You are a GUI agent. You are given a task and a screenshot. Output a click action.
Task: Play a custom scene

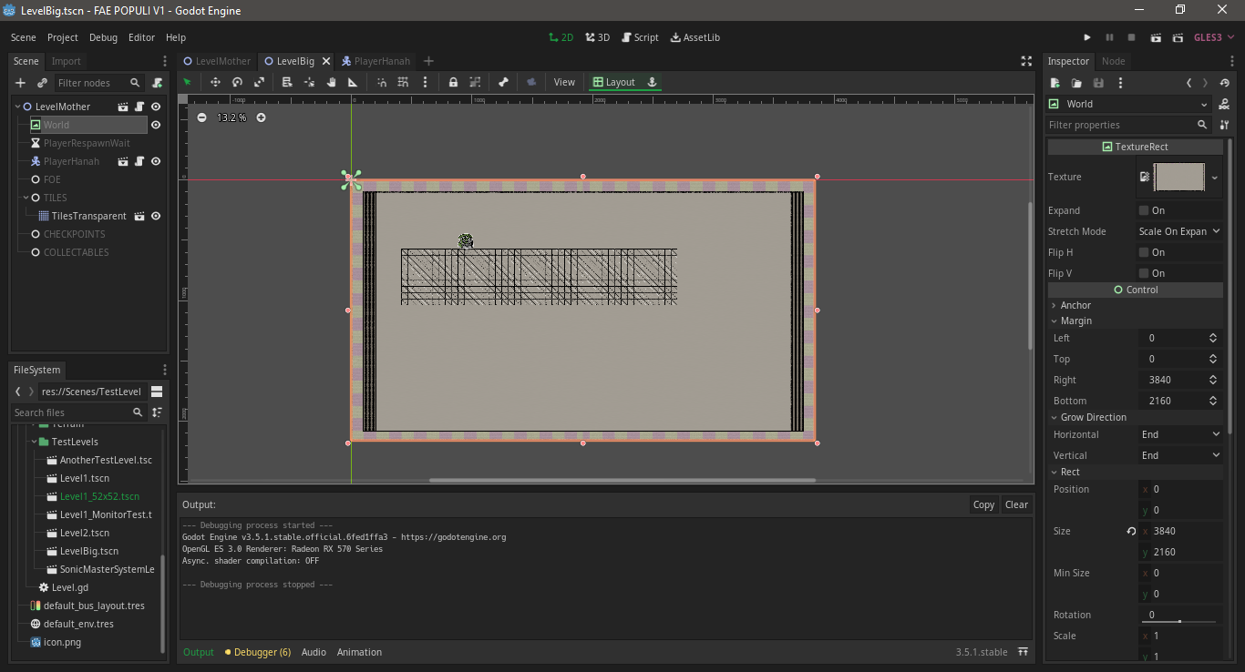point(1178,37)
